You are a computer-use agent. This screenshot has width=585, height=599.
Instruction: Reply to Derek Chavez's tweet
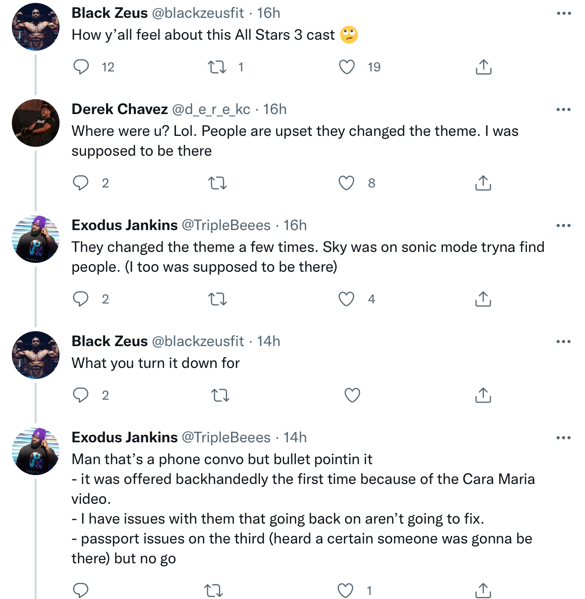[81, 183]
